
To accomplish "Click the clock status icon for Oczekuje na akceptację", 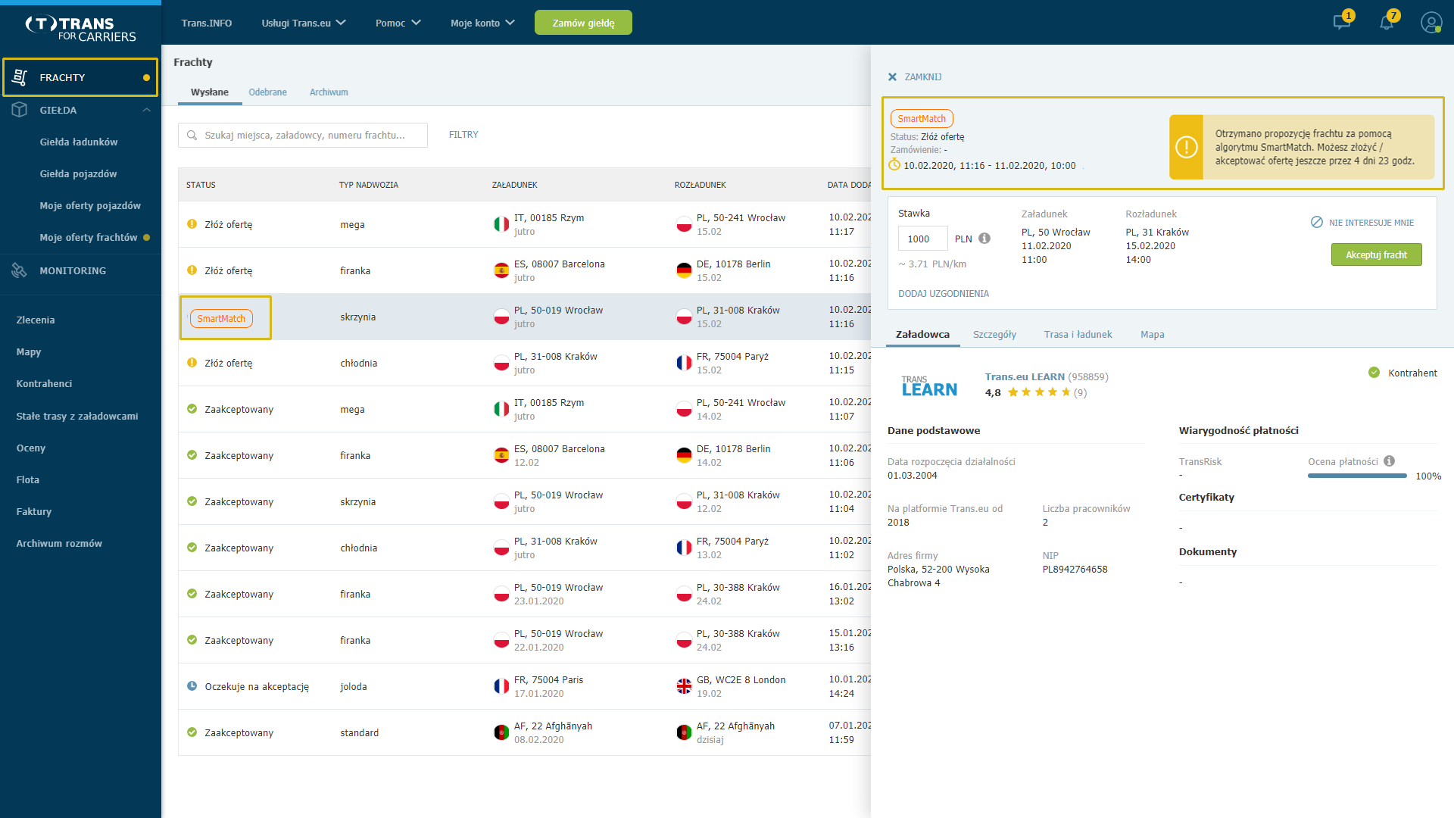I will pos(192,686).
